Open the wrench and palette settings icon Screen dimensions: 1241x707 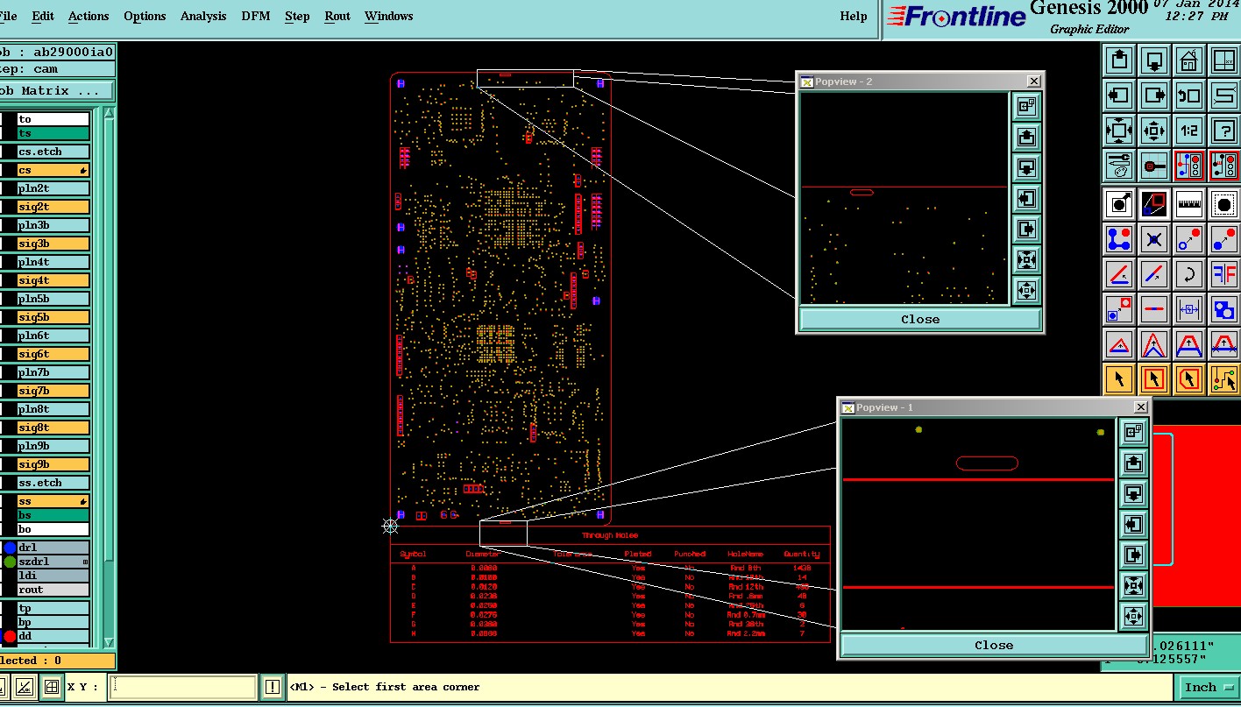click(x=1119, y=166)
